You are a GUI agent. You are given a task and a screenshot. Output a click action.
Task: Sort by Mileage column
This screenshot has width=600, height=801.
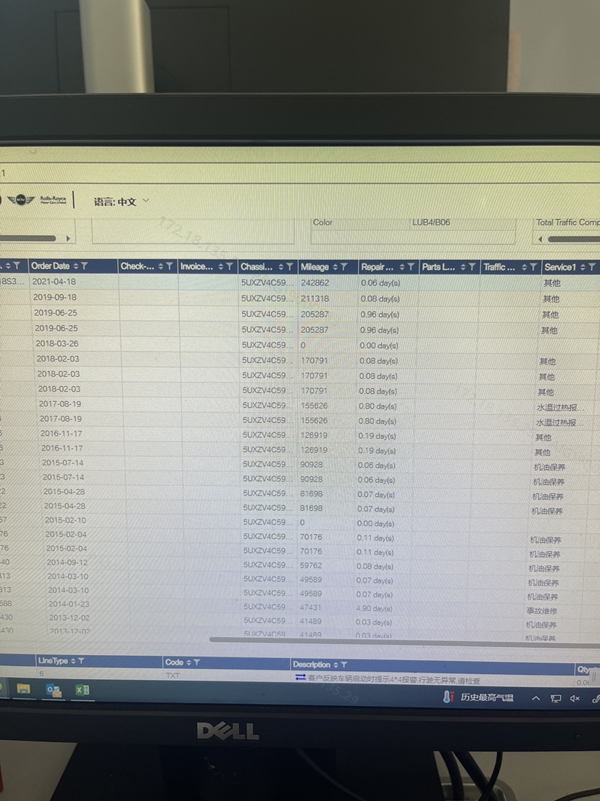coord(336,267)
